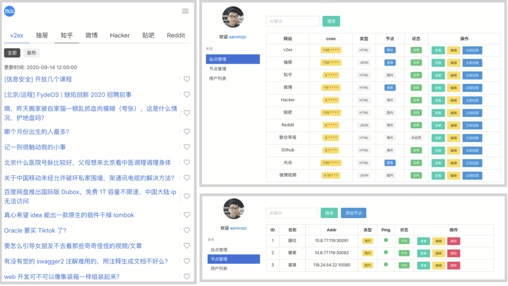Toggle the 启用 status badge for v2ex
Screen dimensions: 508x286
(x=416, y=50)
